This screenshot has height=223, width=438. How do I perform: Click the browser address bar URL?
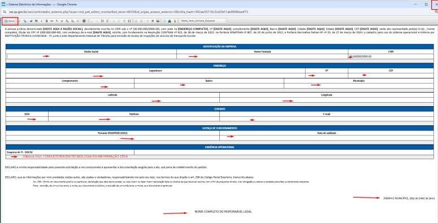(128, 12)
